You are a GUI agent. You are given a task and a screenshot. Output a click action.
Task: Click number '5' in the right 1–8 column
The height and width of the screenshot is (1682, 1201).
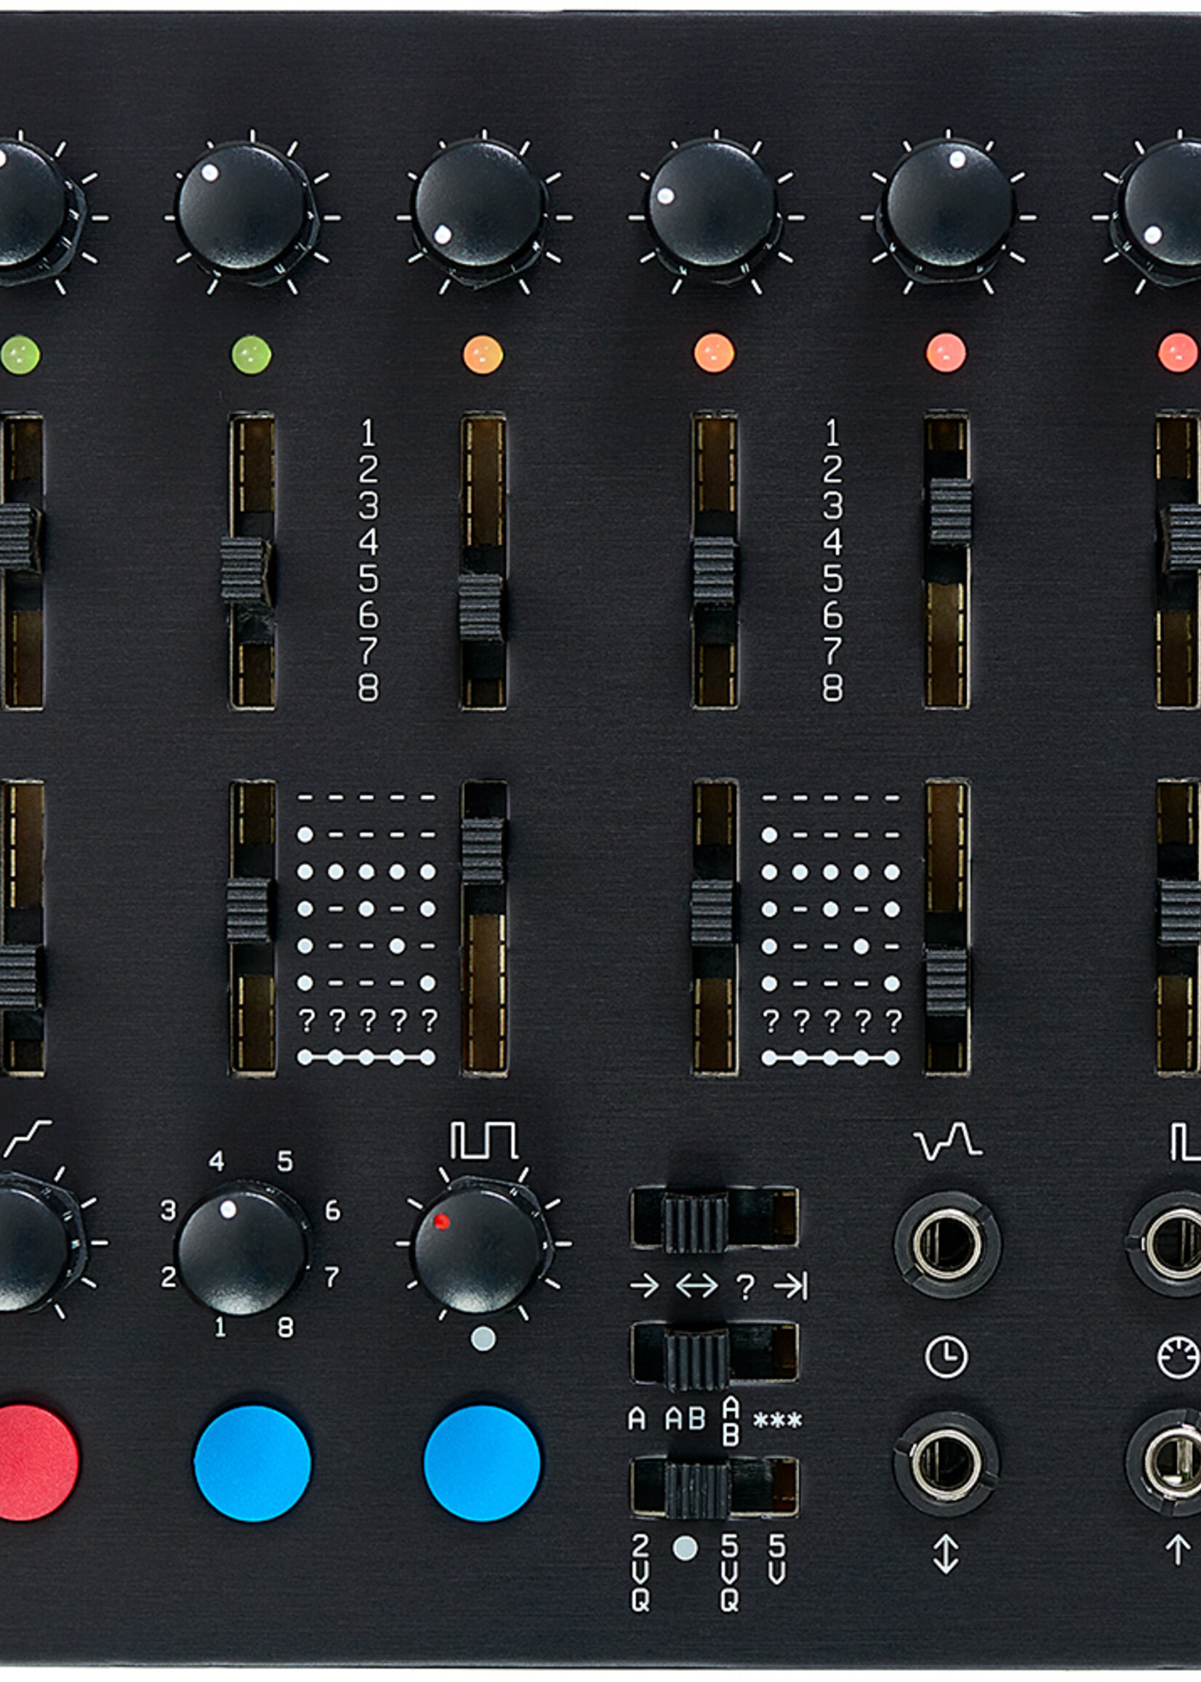coord(832,578)
